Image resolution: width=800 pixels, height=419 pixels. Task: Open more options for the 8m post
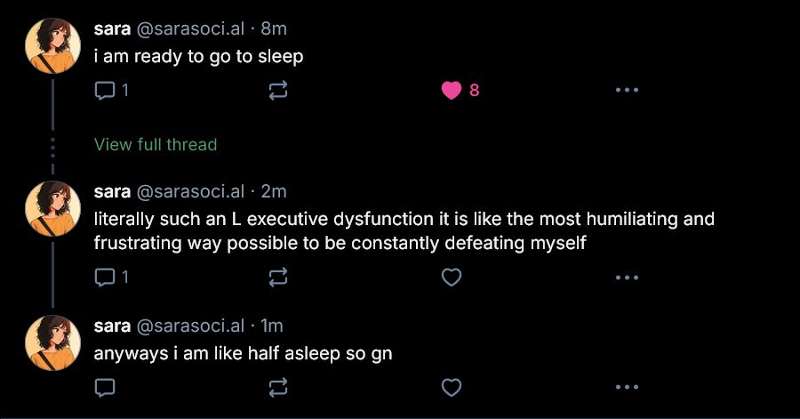tap(627, 90)
